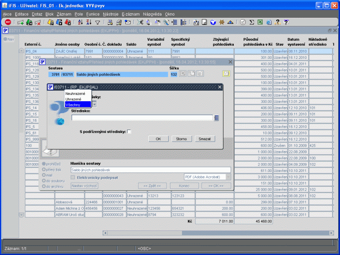Click the Internet Explorer browser icon

(x=269, y=22)
